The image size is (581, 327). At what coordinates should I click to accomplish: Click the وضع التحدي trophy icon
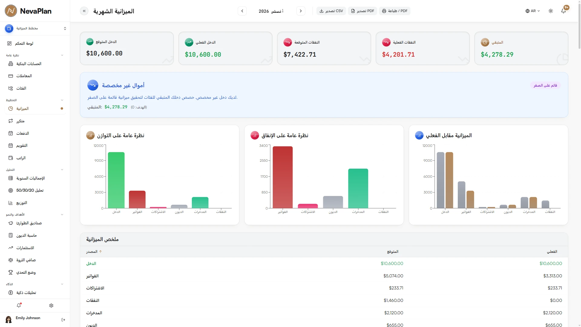11,272
